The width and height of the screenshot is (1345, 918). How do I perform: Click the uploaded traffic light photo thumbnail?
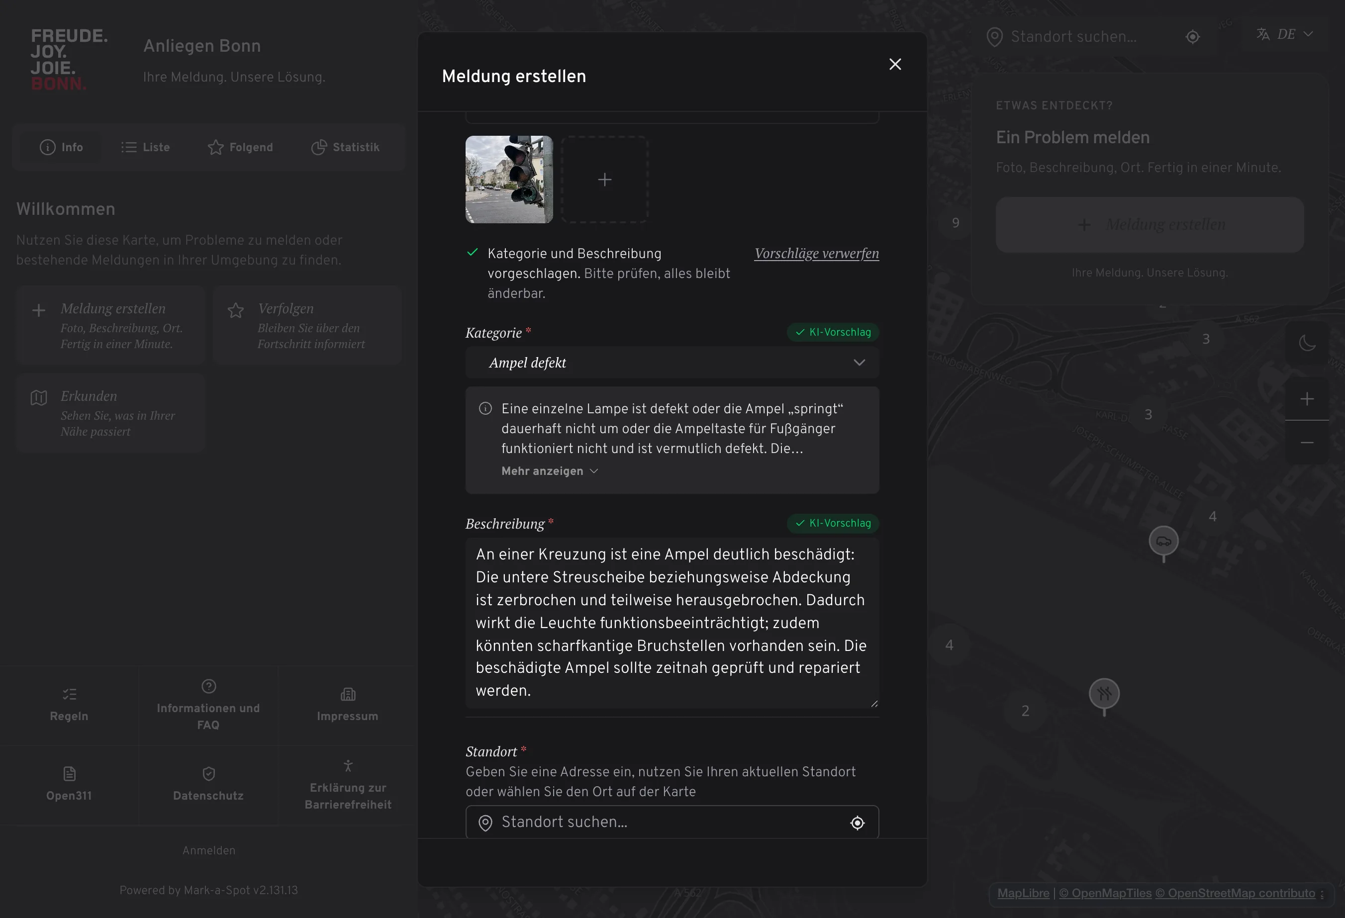click(x=509, y=180)
